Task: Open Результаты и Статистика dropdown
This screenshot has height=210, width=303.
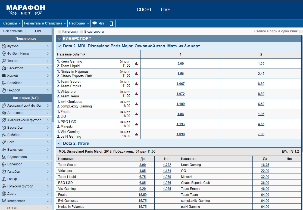Action: coord(45,23)
